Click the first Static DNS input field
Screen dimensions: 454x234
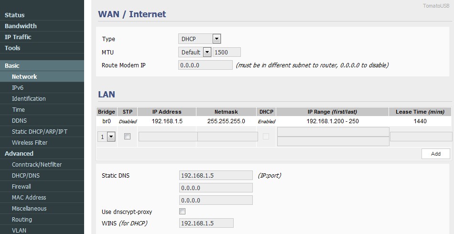tap(215, 175)
